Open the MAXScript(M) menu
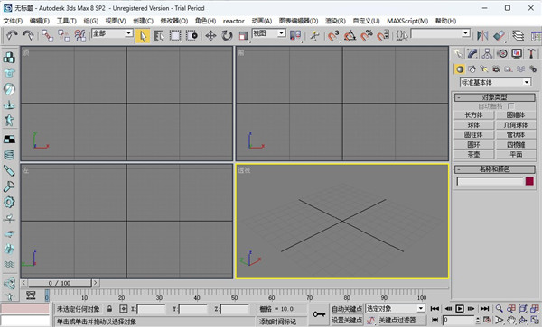The height and width of the screenshot is (327, 542). [x=407, y=21]
